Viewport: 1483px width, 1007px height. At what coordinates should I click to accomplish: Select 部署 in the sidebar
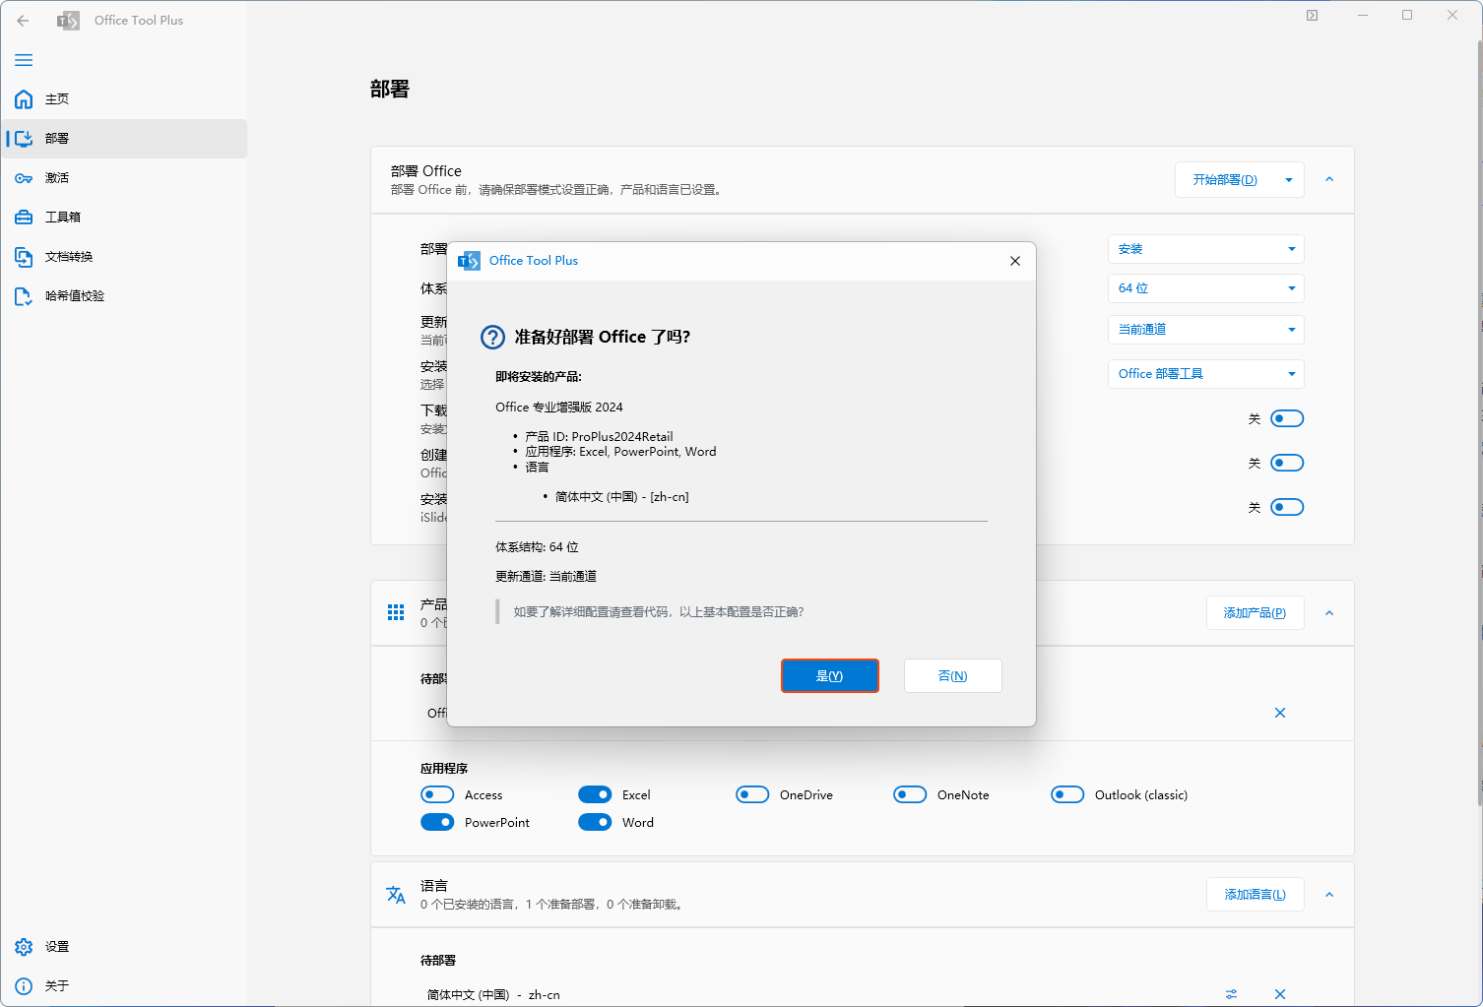(124, 139)
